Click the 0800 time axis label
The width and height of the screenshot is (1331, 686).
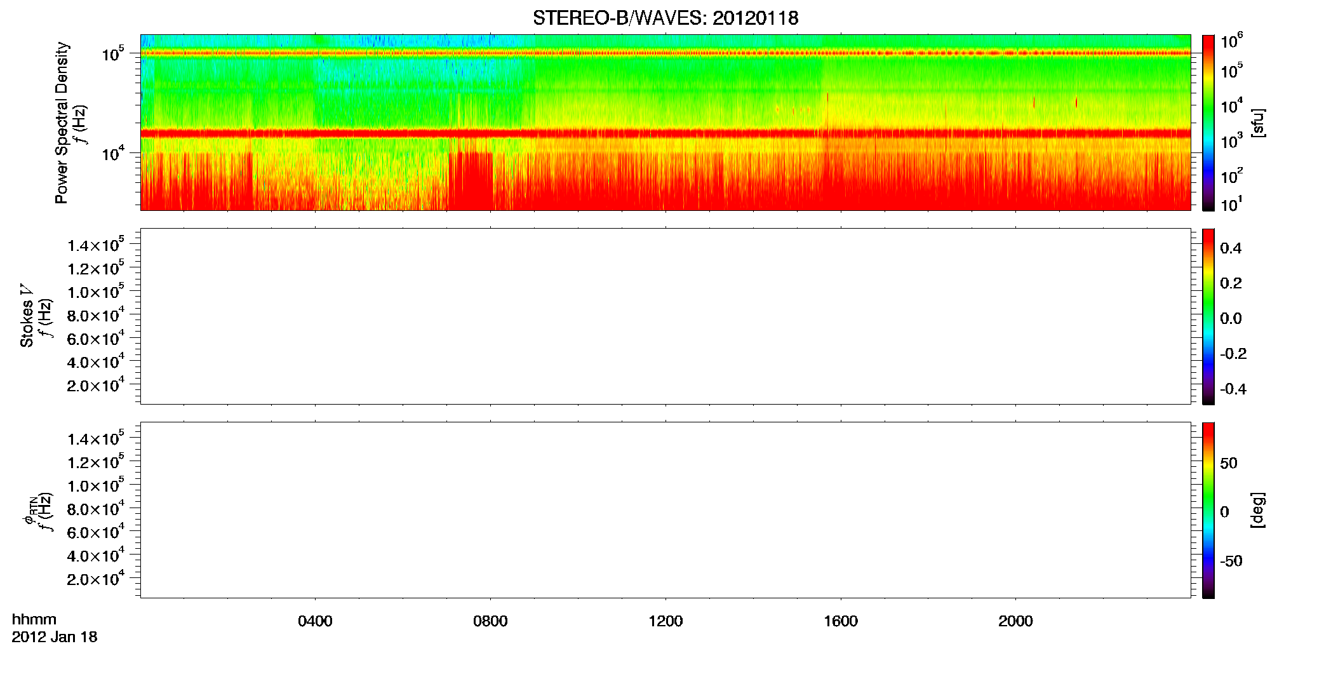490,621
